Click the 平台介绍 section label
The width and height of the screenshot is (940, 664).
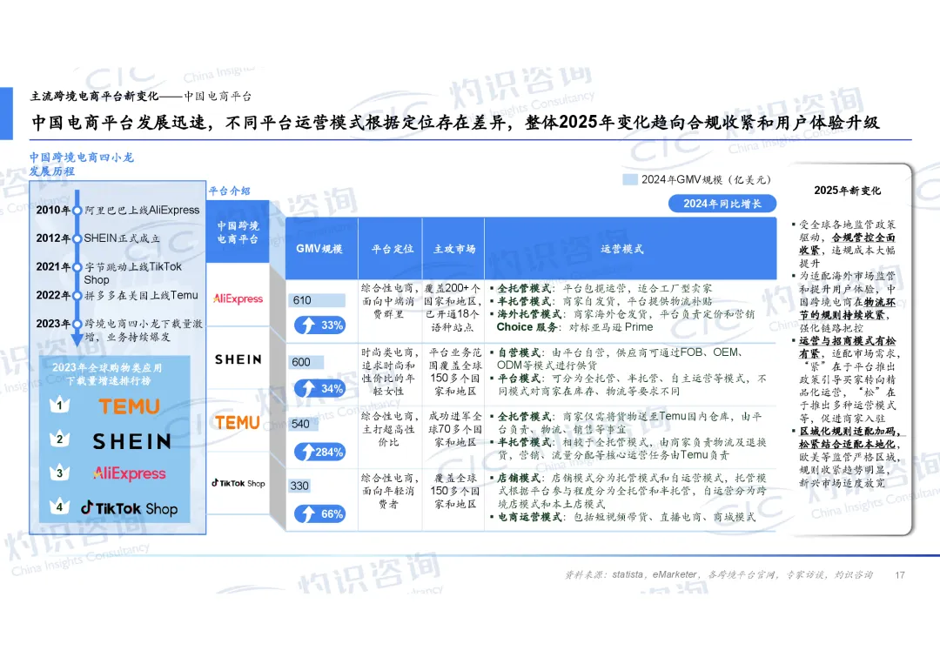coord(230,191)
